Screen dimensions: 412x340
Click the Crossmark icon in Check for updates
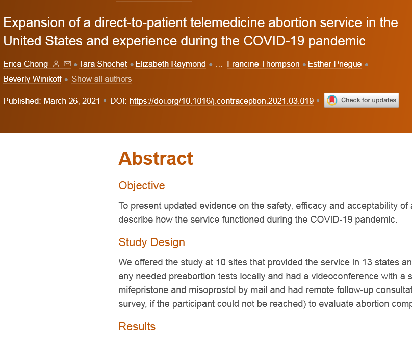332,101
